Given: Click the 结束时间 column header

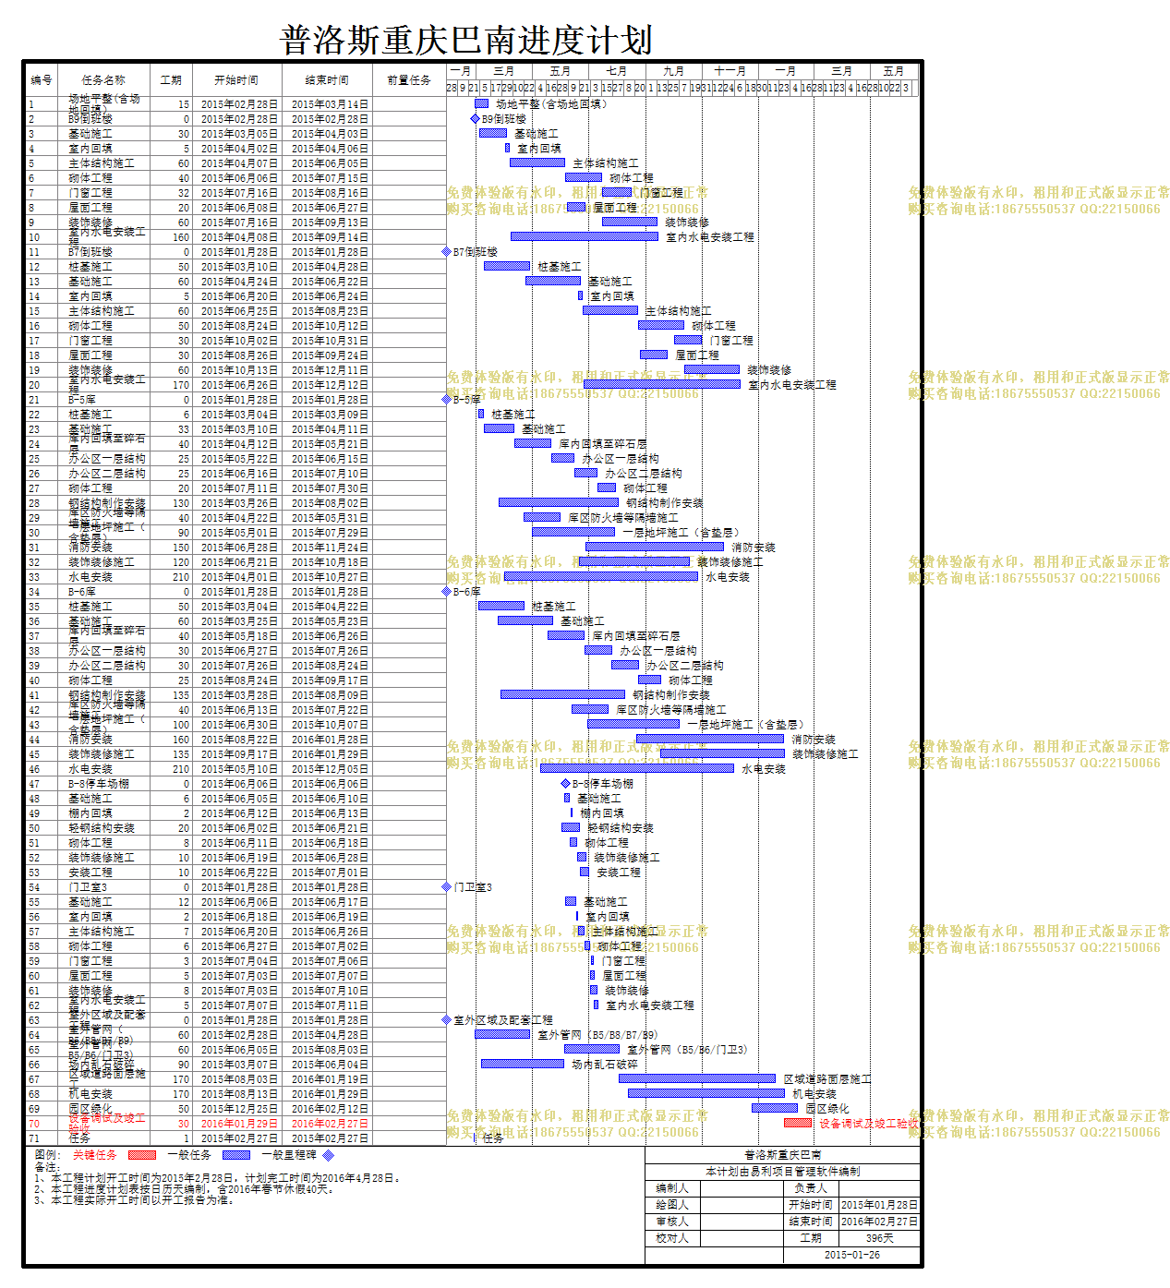Looking at the screenshot, I should (327, 80).
